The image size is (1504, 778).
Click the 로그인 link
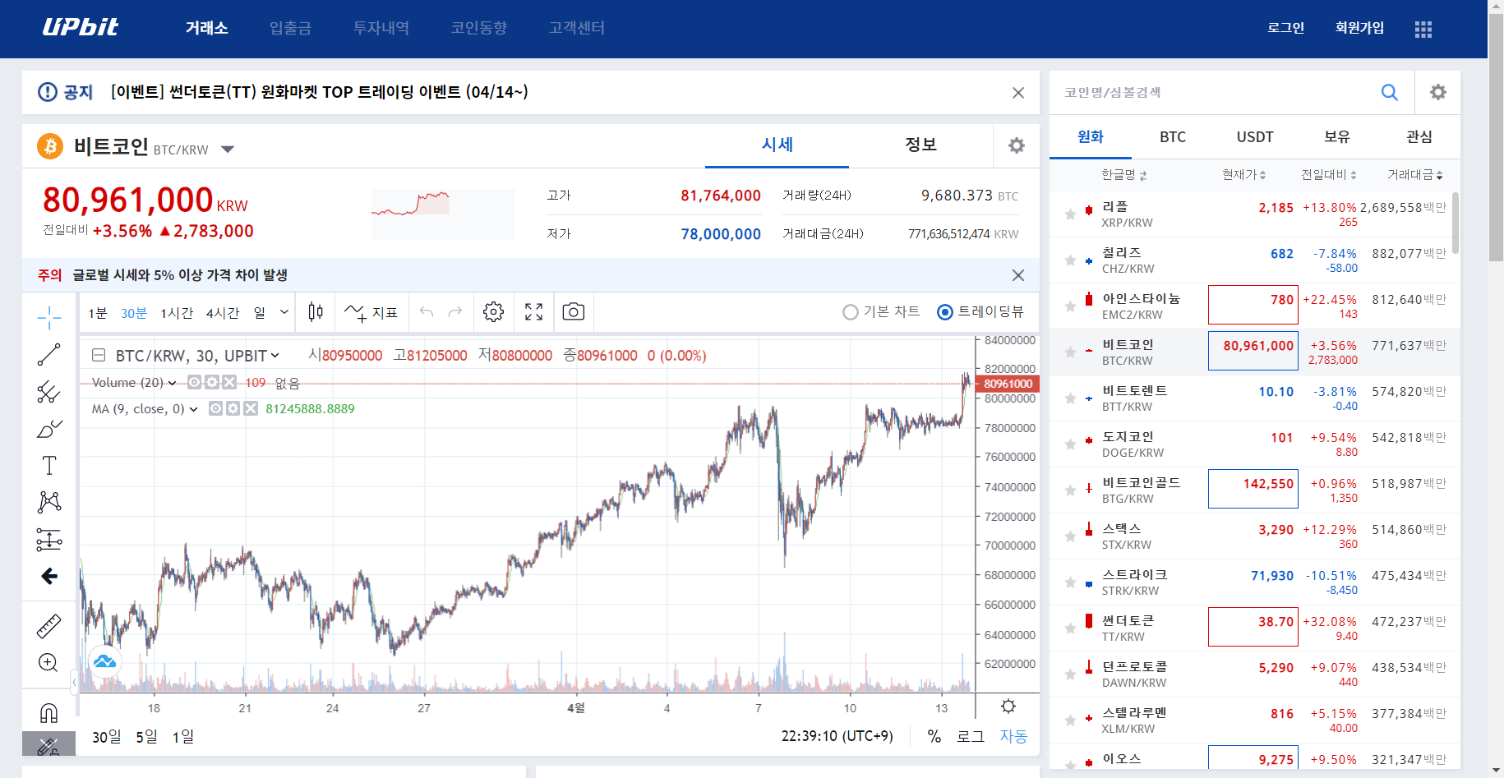point(1286,28)
